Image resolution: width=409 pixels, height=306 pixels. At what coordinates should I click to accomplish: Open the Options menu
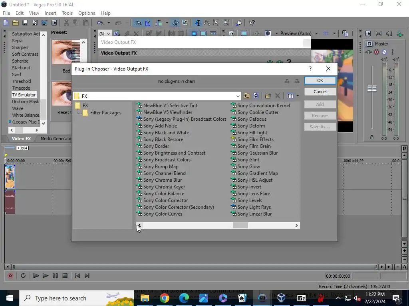tap(87, 13)
